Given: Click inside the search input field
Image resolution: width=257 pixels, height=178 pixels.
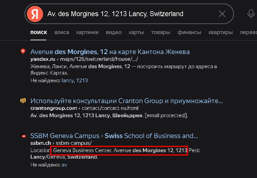Looking at the screenshot, I should [x=118, y=14].
